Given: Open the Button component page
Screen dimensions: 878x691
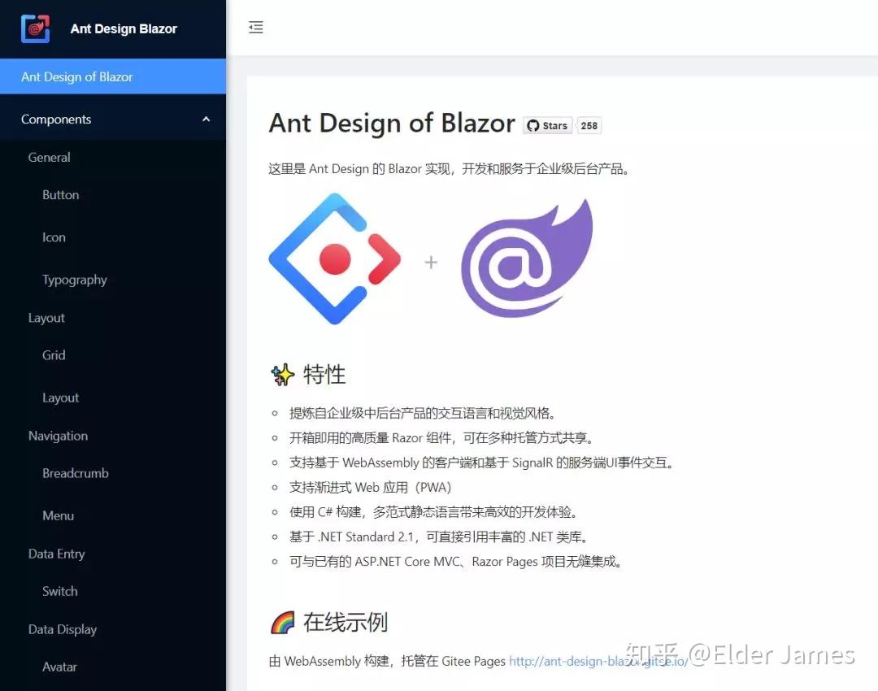Looking at the screenshot, I should coord(60,195).
